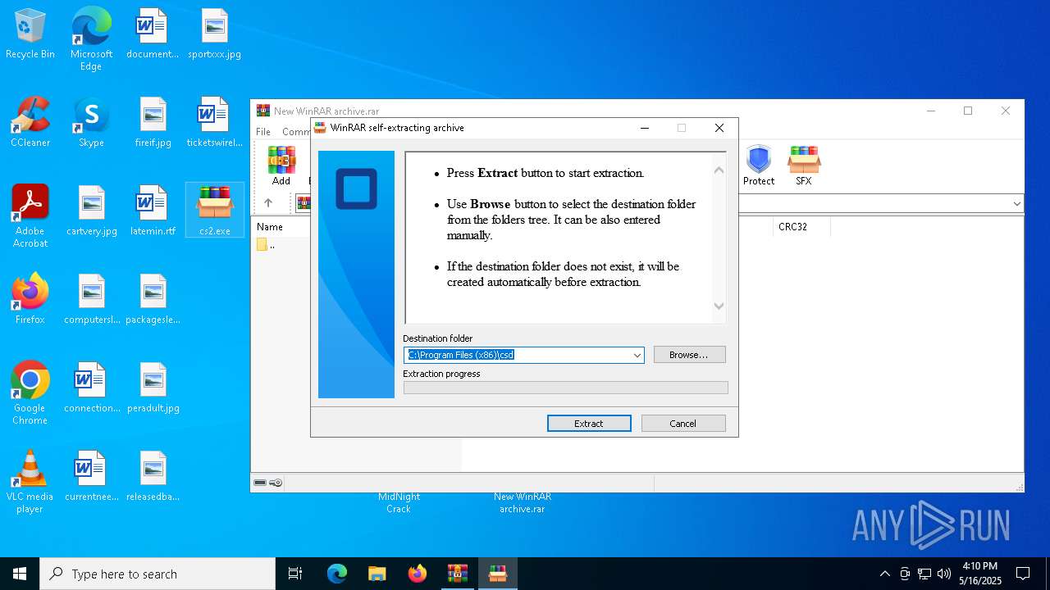Viewport: 1050px width, 590px height.
Task: Open Skype desktop shortcut
Action: (91, 123)
